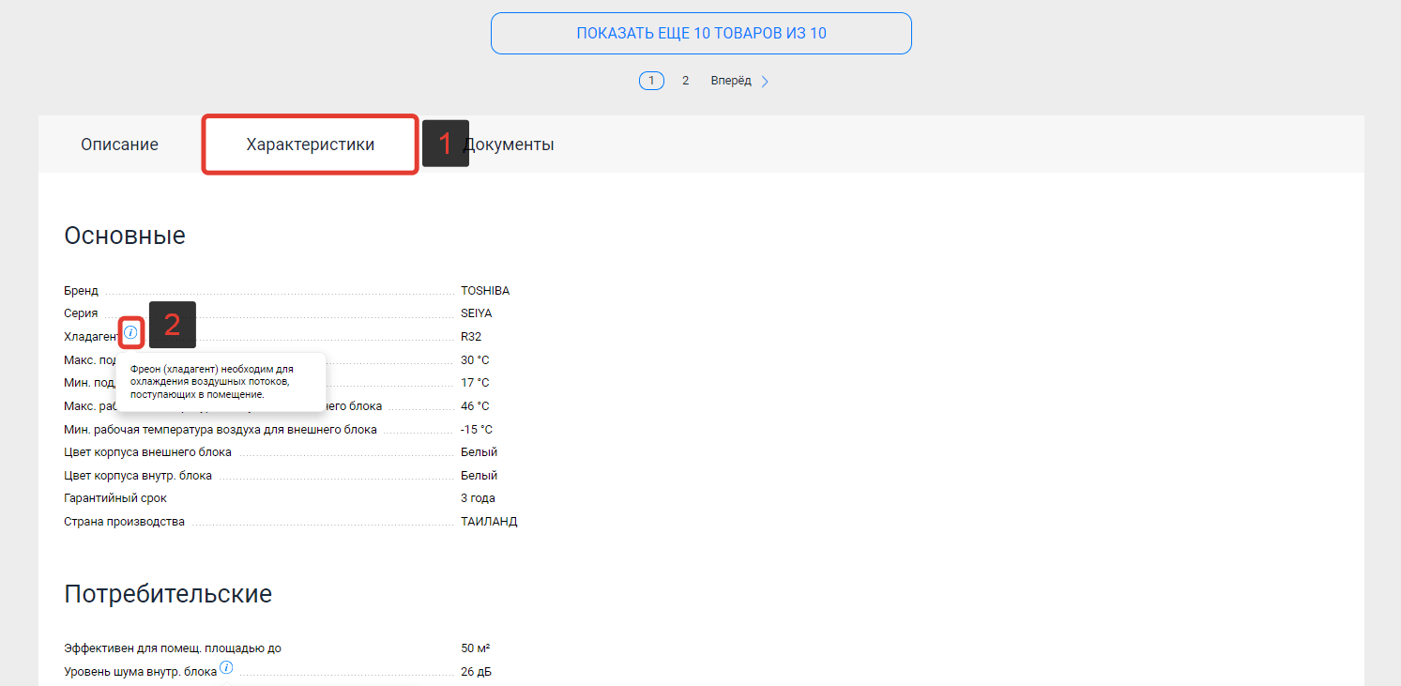The image size is (1401, 686).
Task: Click Эффективен для помещ. площадью до label
Action: point(173,648)
